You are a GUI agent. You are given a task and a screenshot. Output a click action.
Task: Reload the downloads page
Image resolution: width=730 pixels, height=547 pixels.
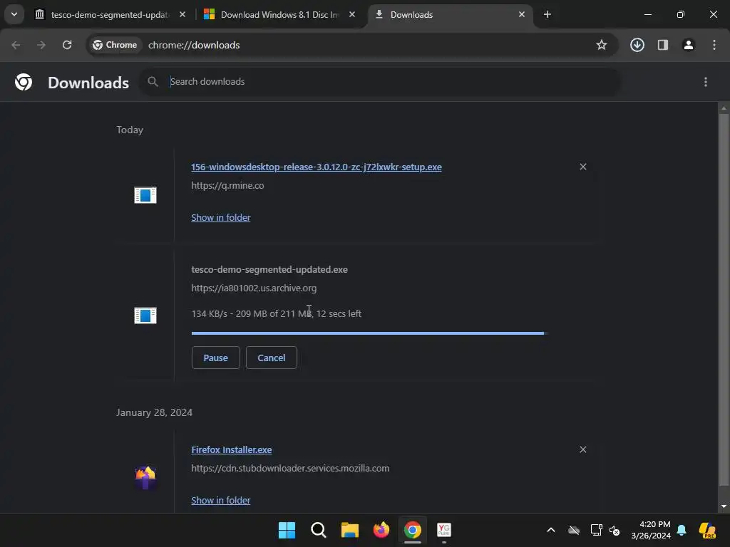67,45
